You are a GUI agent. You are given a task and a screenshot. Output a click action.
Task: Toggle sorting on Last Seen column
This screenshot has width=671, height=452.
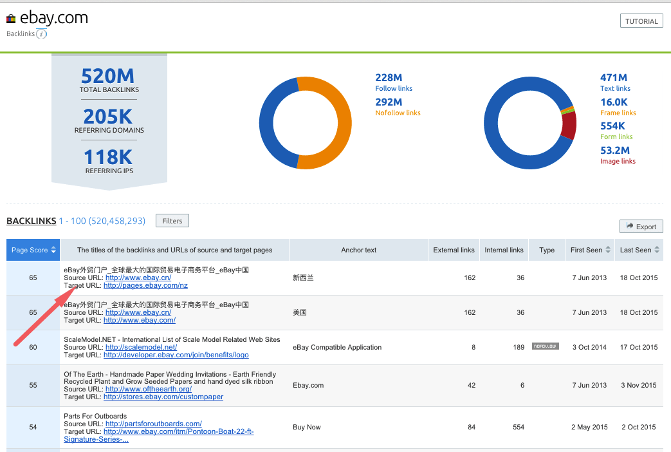click(636, 249)
